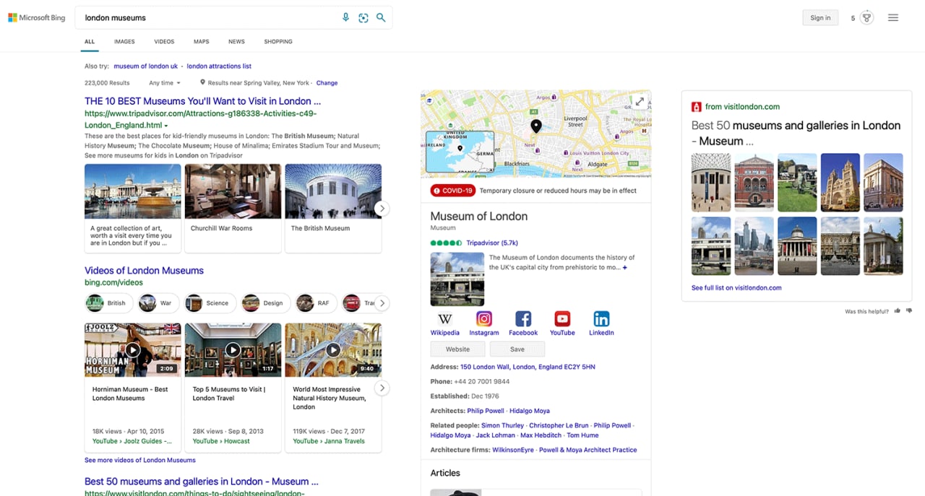Switch to the SHOPPING tab

[278, 42]
